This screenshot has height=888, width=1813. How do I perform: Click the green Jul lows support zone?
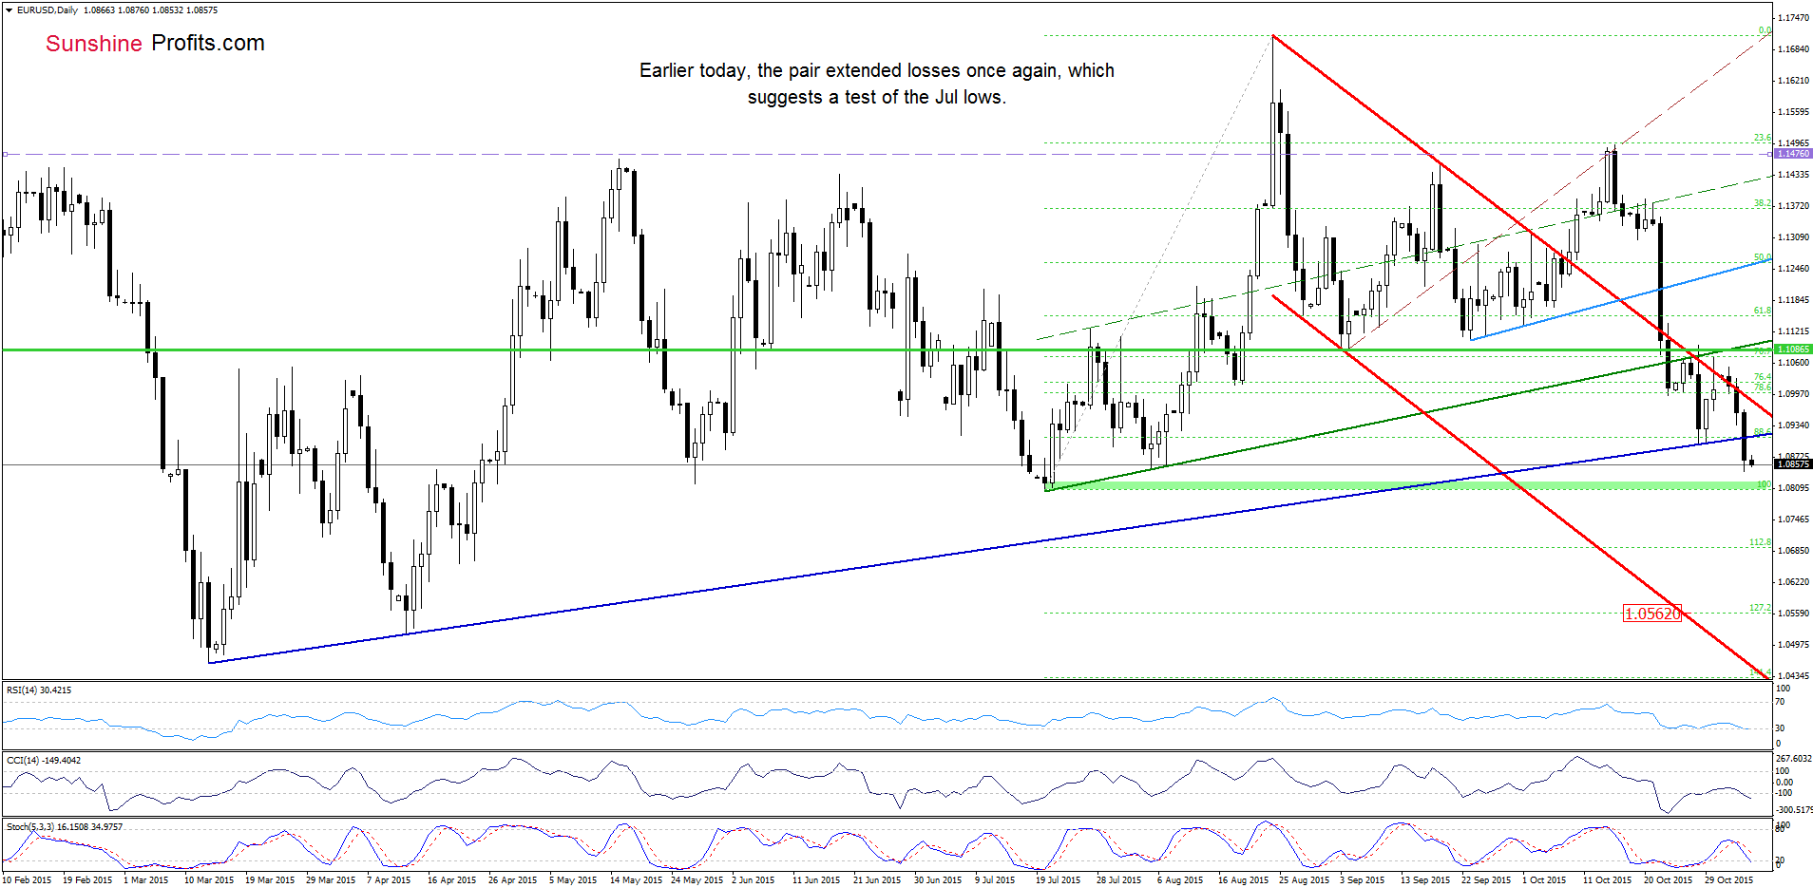tap(1407, 485)
